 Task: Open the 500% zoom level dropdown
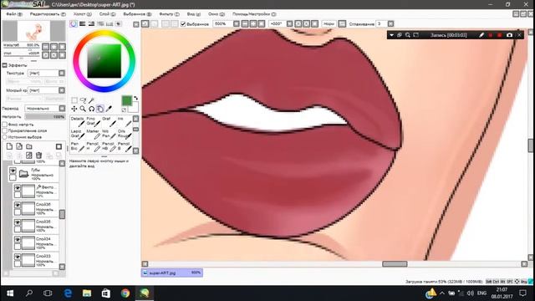pos(236,24)
